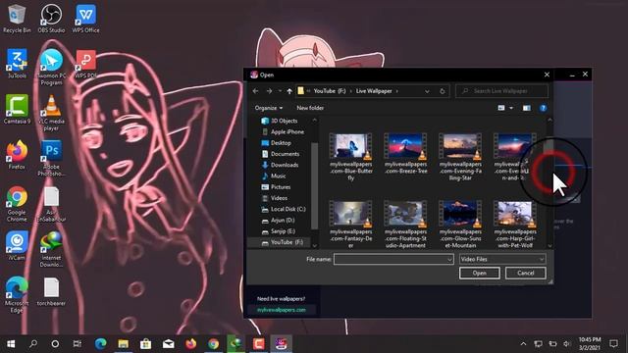Screen dimensions: 628x353
Task: Open the JuTools desktop shortcut
Action: click(17, 64)
